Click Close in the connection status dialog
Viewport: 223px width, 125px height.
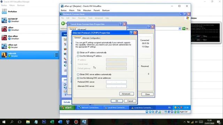point(147,94)
